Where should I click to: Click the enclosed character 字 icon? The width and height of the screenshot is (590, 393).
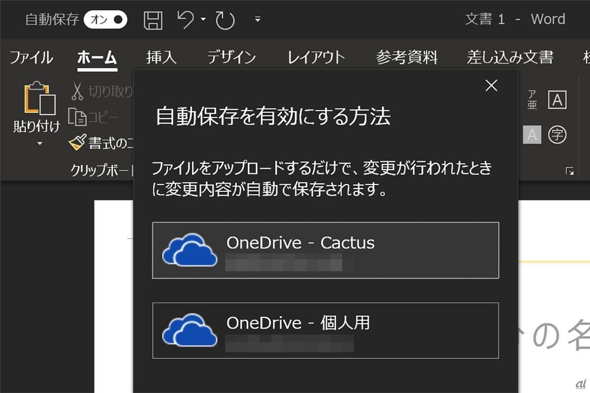[x=557, y=135]
